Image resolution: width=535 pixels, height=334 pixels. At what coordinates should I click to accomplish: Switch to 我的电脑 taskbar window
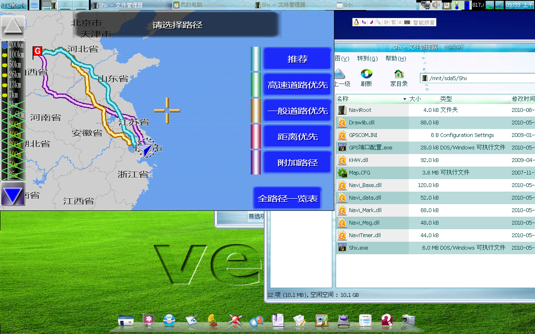[213, 5]
